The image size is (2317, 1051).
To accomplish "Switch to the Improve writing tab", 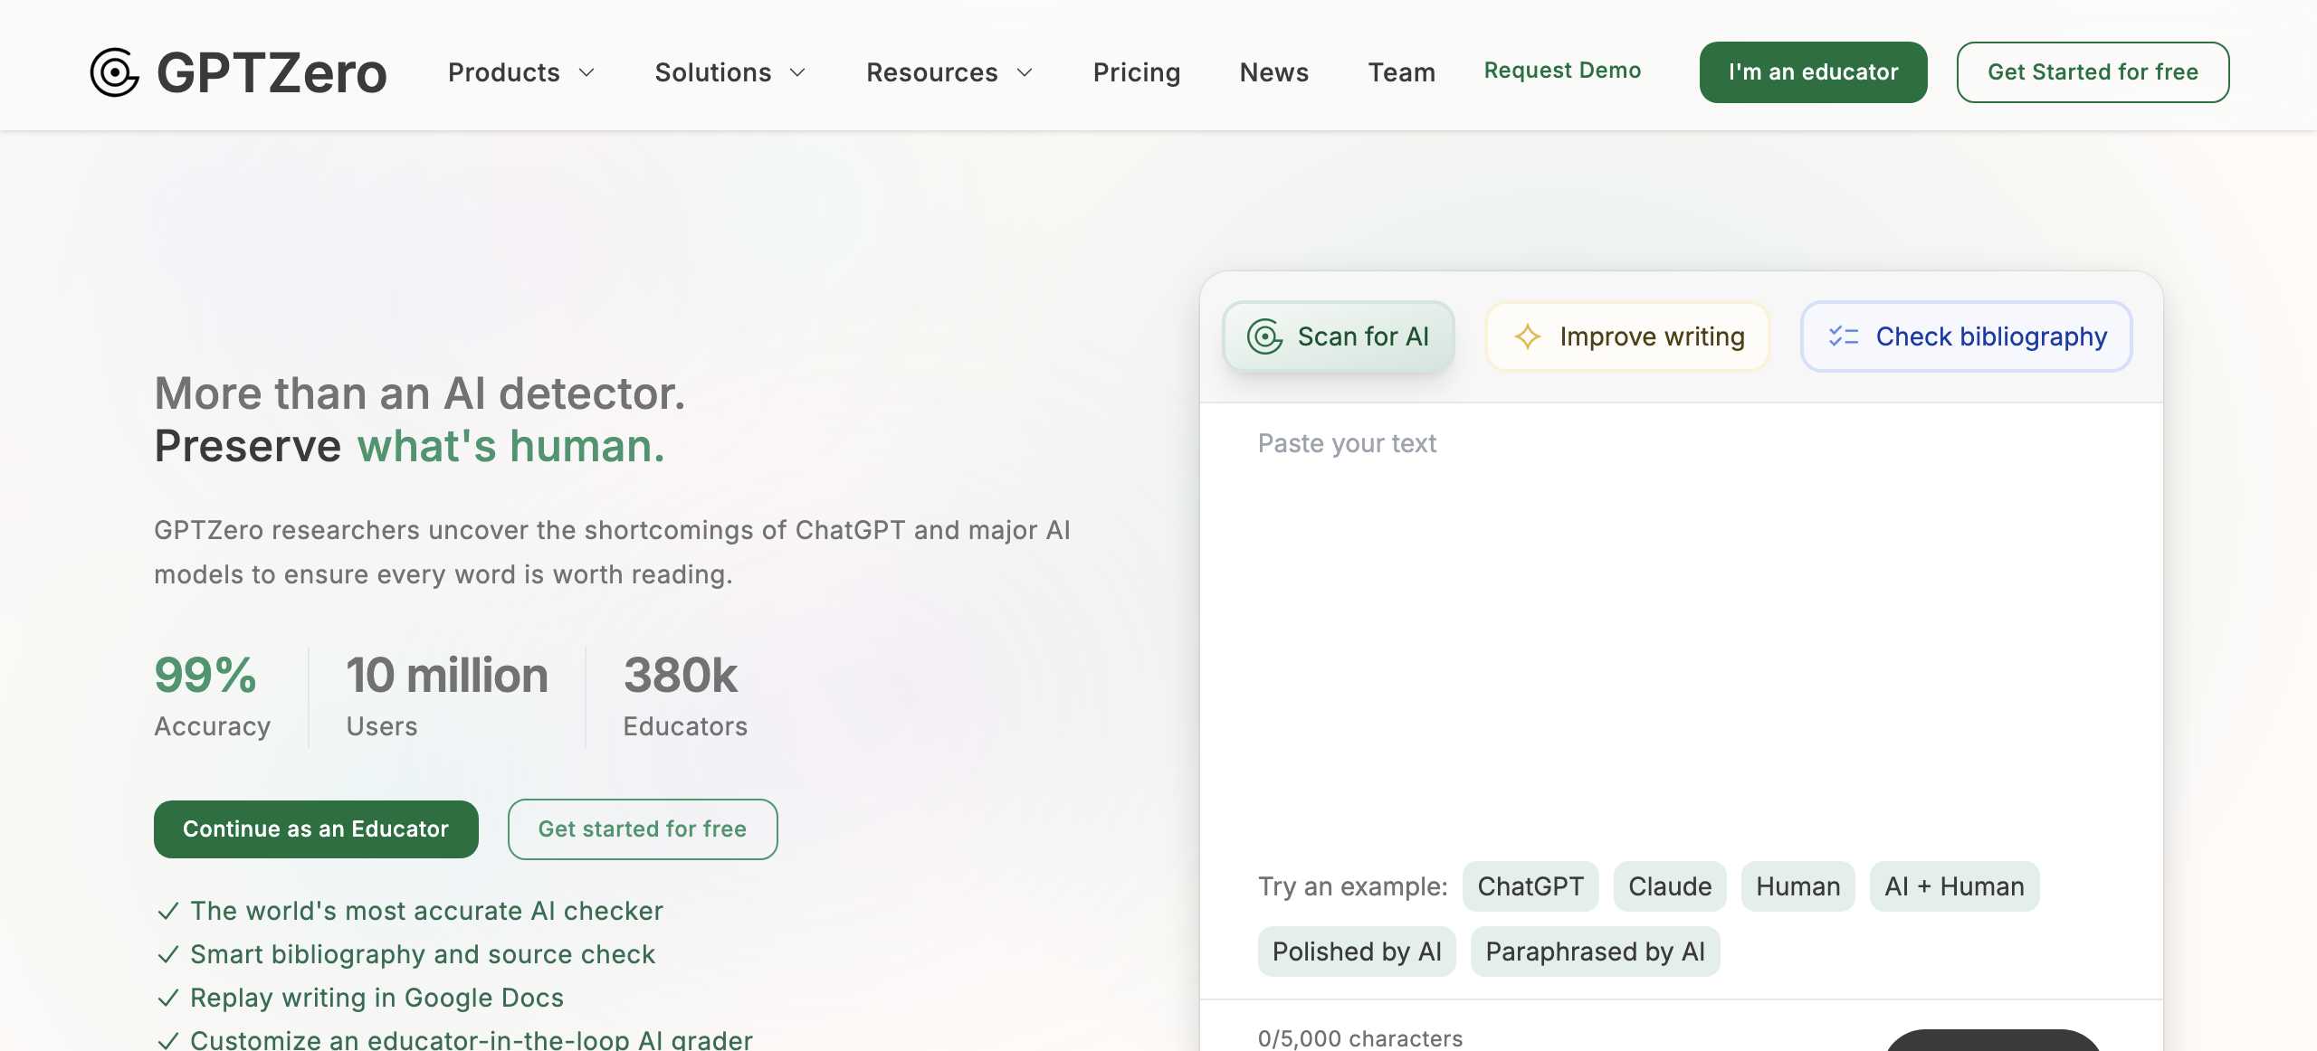I will click(1627, 336).
